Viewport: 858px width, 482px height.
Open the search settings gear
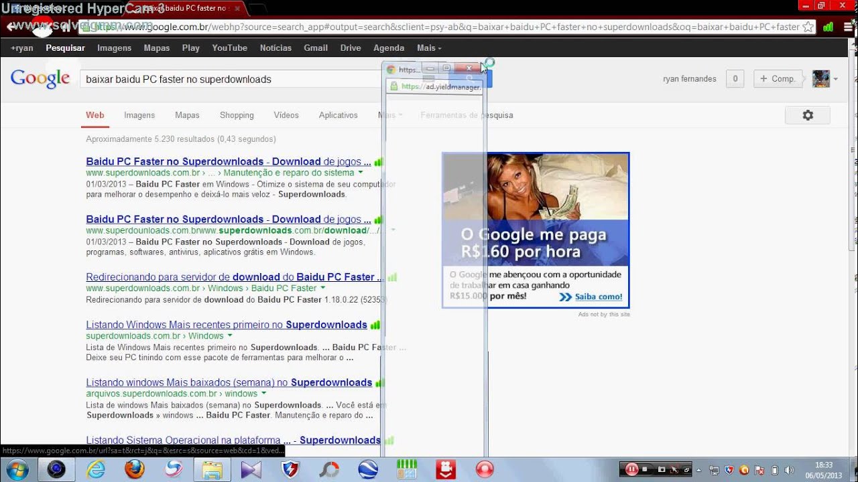point(808,115)
